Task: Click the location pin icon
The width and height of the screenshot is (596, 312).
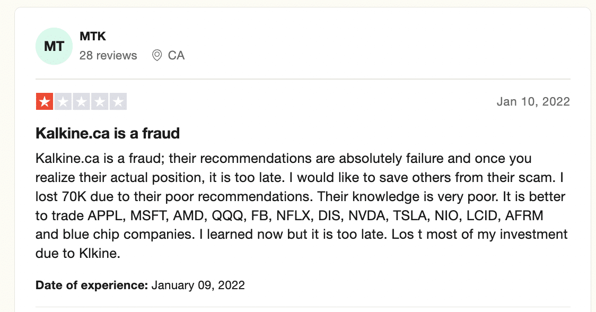Action: click(156, 56)
